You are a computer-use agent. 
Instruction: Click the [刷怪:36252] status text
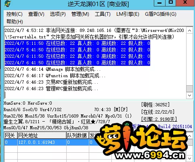(155, 105)
